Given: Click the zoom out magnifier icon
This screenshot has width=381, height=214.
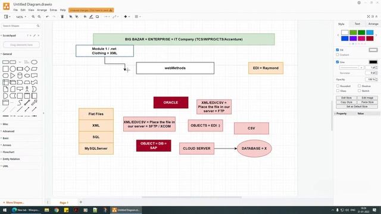Looking at the screenshot, I should [x=39, y=17].
